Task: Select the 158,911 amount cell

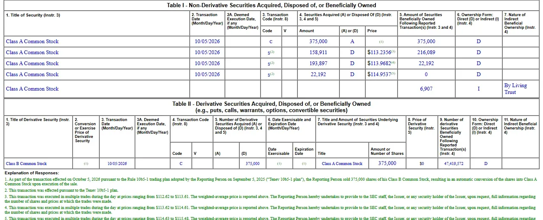Action: 318,52
